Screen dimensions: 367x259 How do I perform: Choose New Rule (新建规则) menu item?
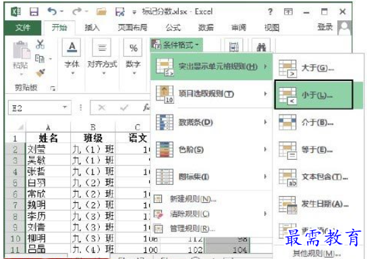point(211,199)
